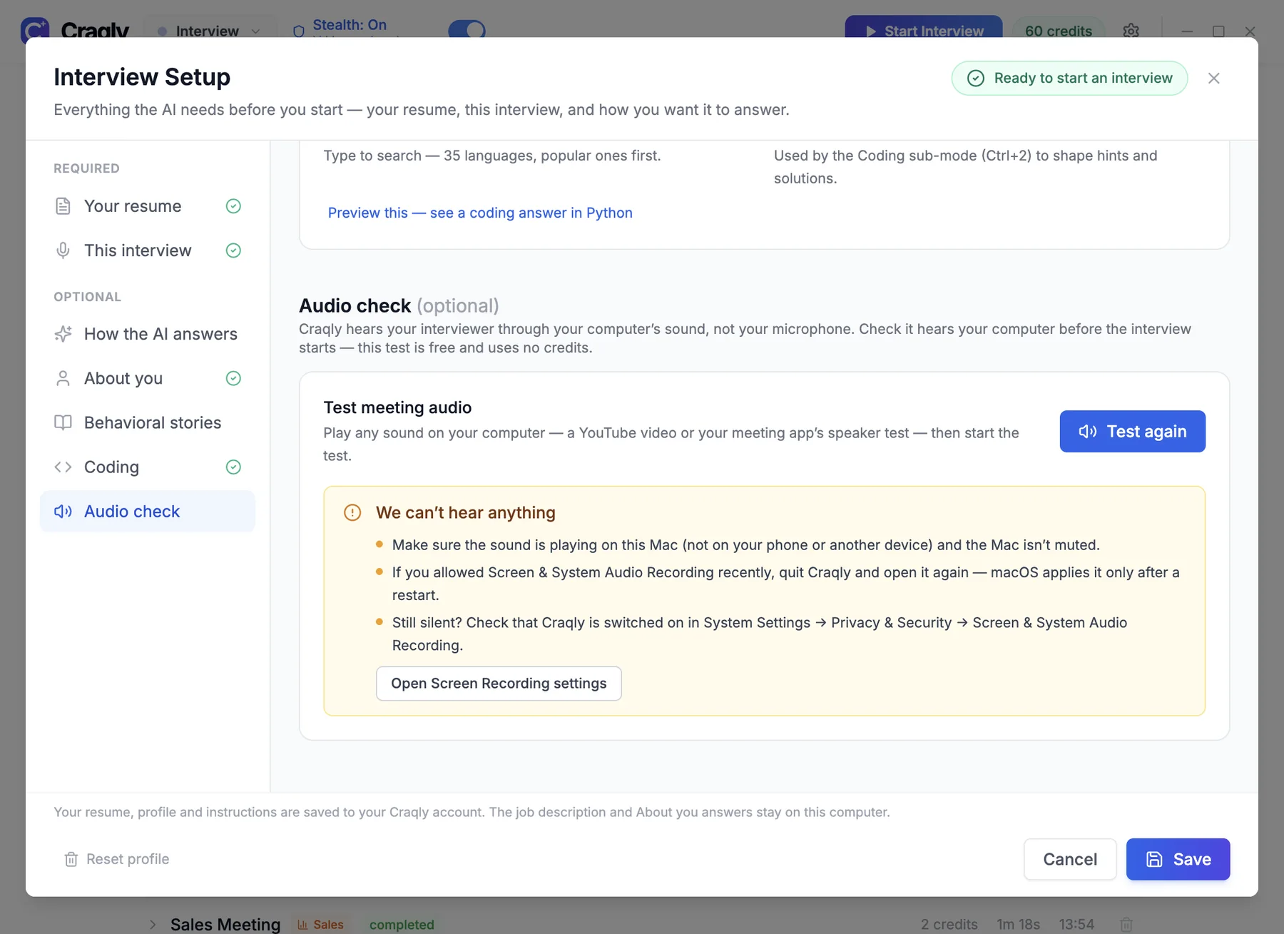Screen dimensions: 1284x934
Task: Click the Sales tag on Sales Meeting row
Action: 321,924
